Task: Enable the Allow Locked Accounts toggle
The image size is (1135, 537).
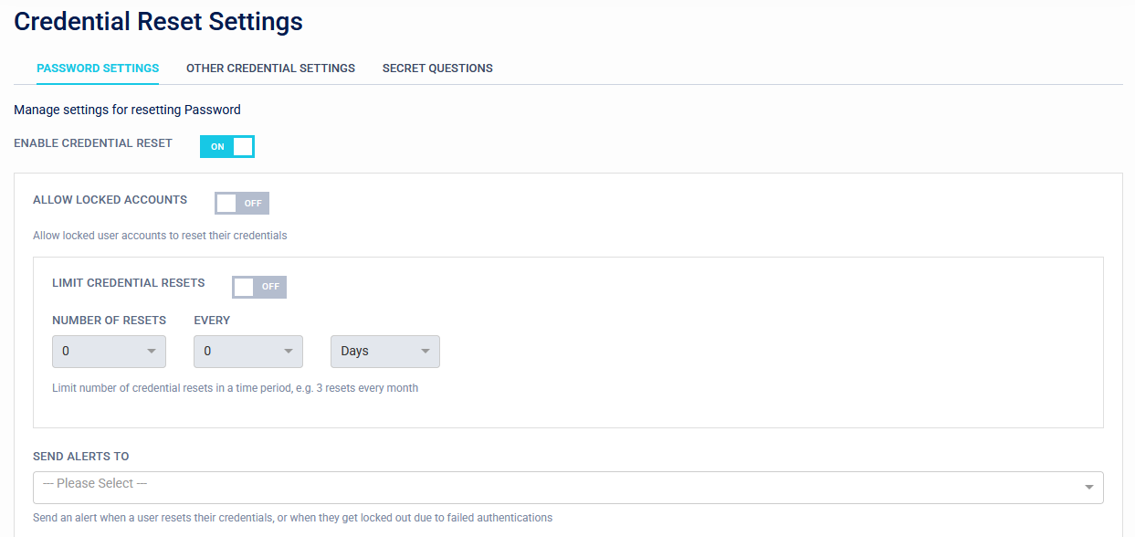Action: [241, 203]
